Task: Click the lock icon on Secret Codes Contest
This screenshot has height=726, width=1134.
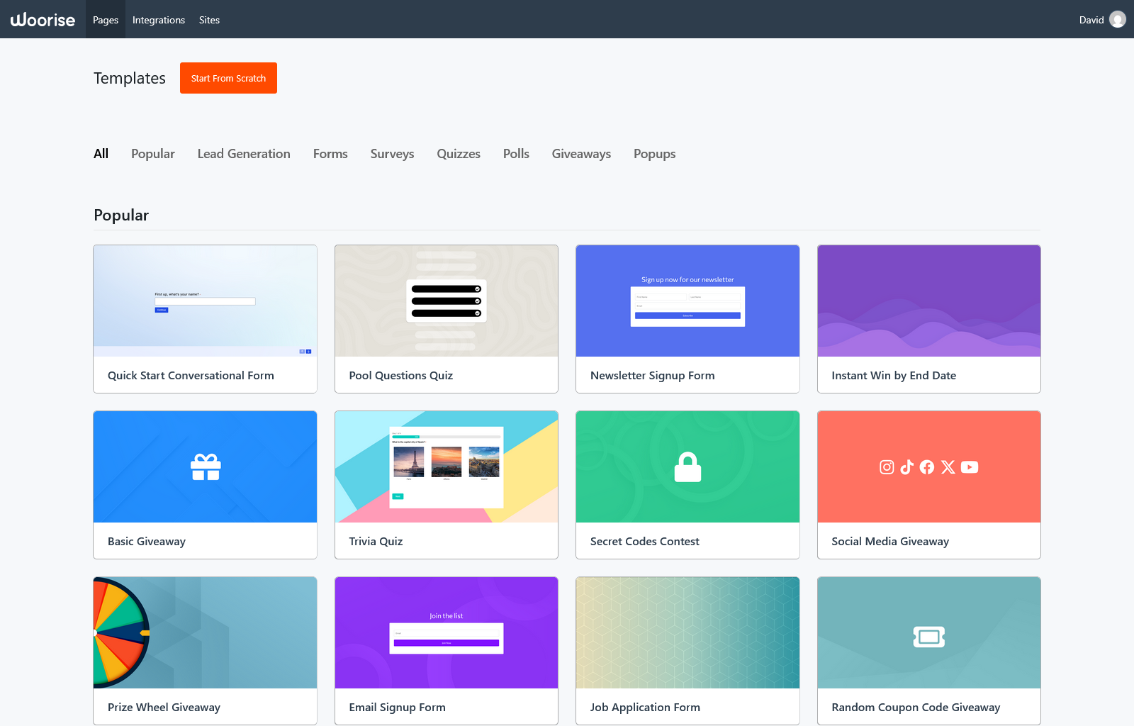Action: tap(687, 467)
